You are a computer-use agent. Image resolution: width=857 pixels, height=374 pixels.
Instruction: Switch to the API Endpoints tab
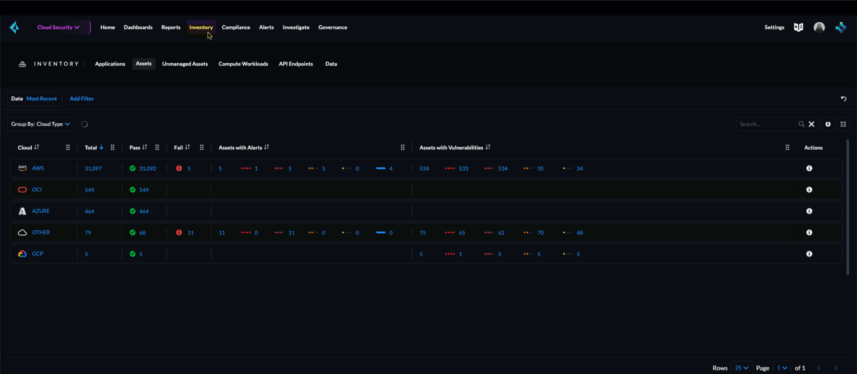296,64
